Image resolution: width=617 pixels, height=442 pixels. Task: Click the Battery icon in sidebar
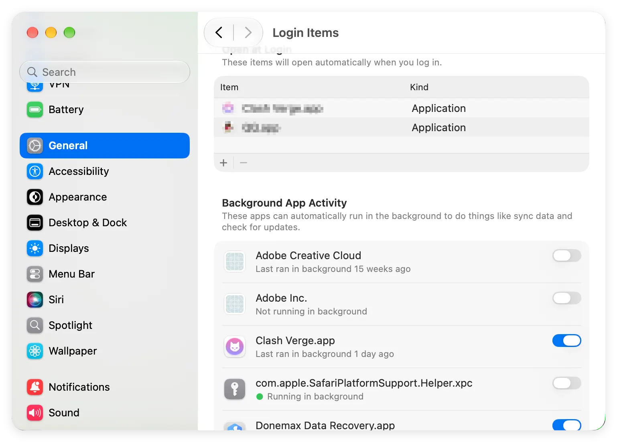coord(35,109)
